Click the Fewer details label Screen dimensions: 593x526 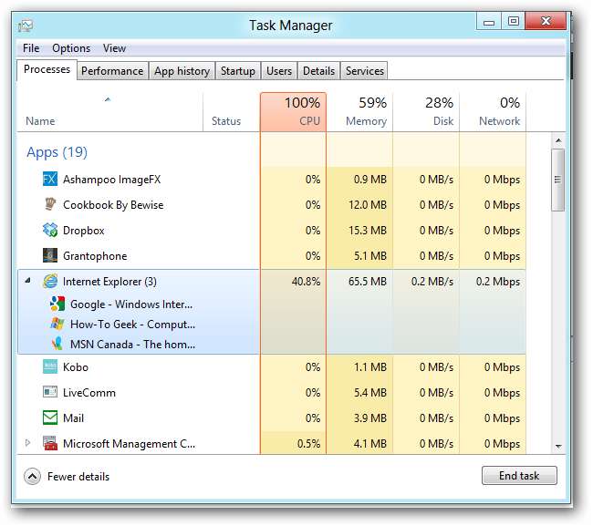(78, 477)
